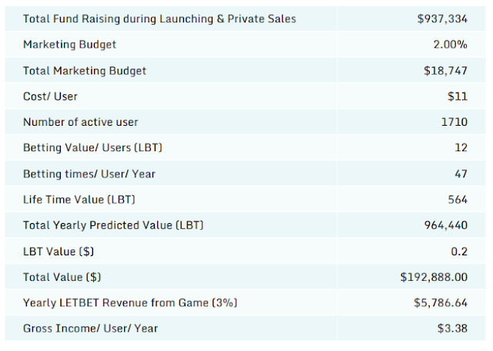Select the 2.00% marketing budget value
Image resolution: width=493 pixels, height=351 pixels.
click(x=451, y=45)
